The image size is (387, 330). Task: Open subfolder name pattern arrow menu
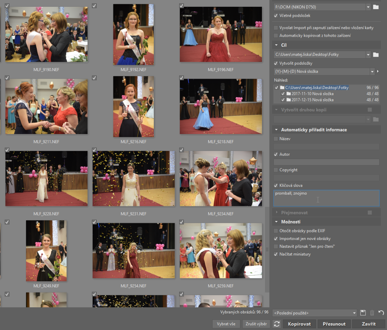tap(378, 72)
